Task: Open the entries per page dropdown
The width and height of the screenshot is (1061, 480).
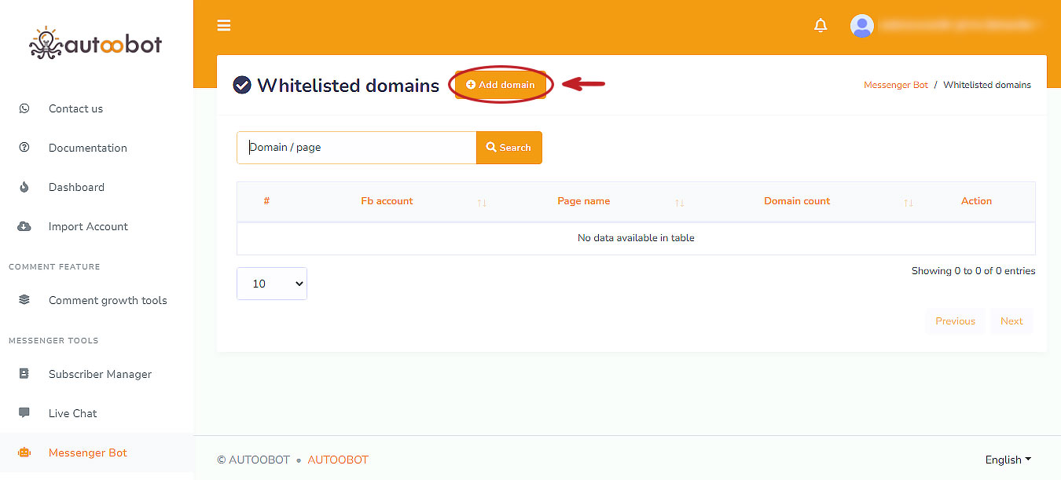Action: point(272,284)
